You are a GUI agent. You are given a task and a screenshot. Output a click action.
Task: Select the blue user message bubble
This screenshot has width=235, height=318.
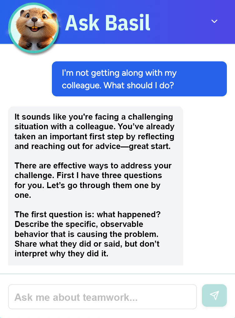point(139,79)
